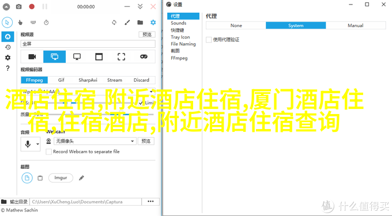Go to the Home sidebar tab
The image size is (392, 216).
click(7, 37)
